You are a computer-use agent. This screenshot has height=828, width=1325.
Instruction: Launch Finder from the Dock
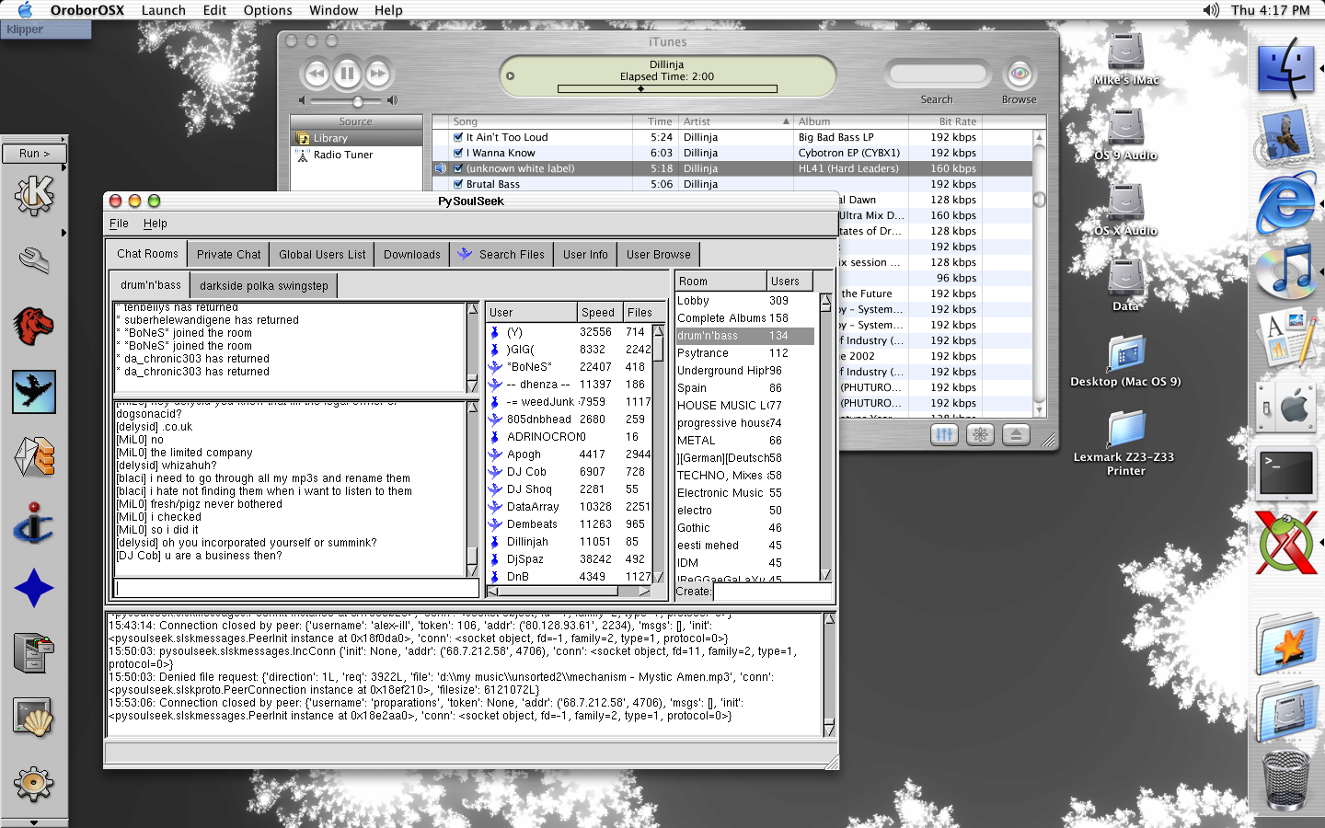click(x=1285, y=69)
